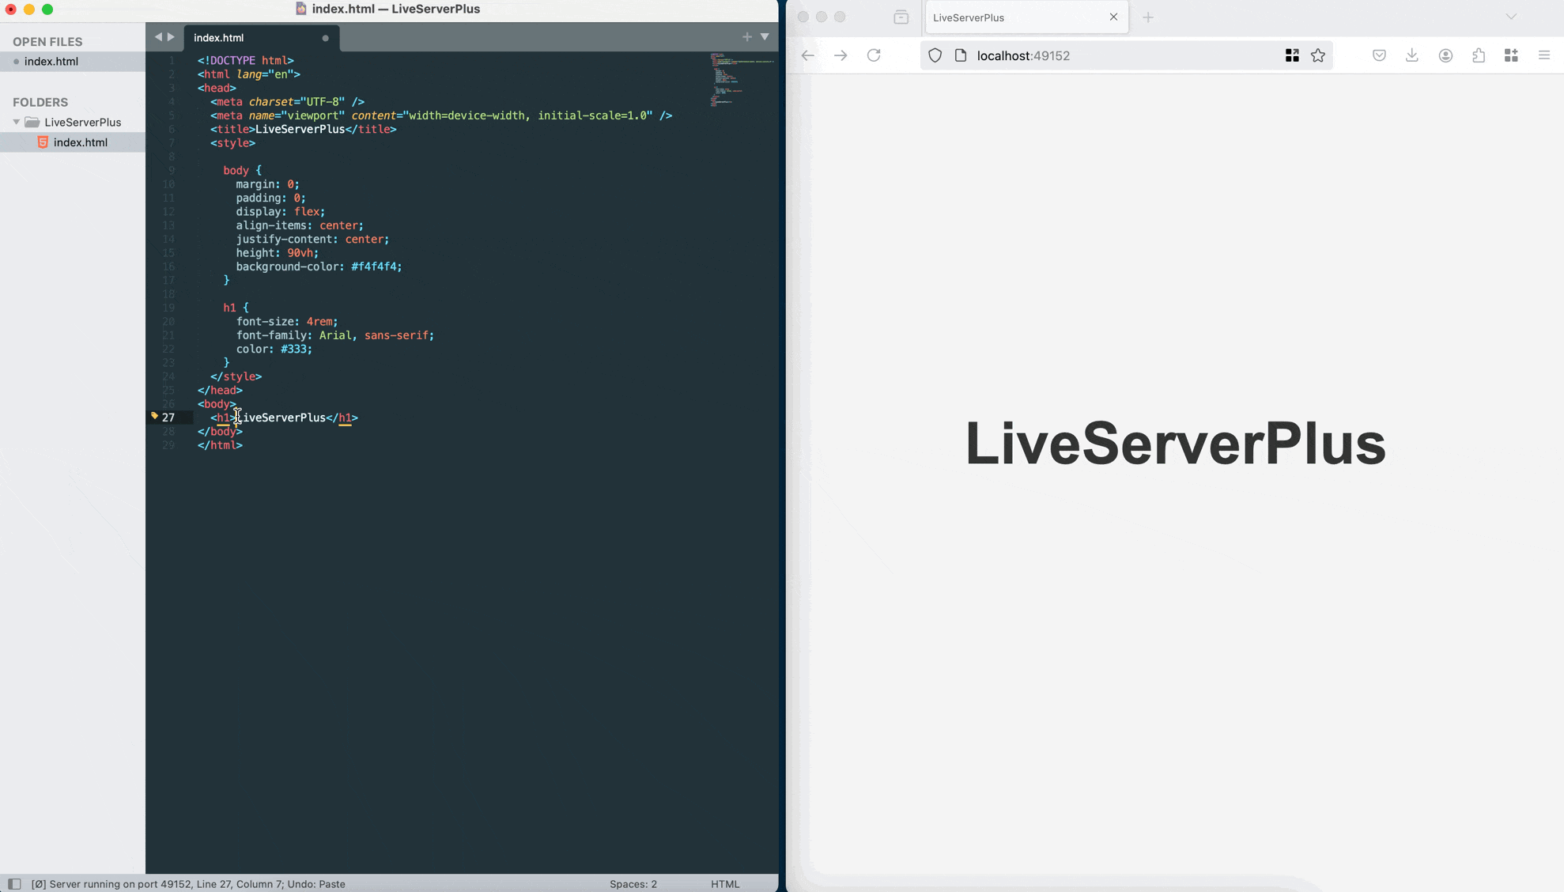This screenshot has height=892, width=1564.
Task: Click the browser reload button
Action: [874, 55]
